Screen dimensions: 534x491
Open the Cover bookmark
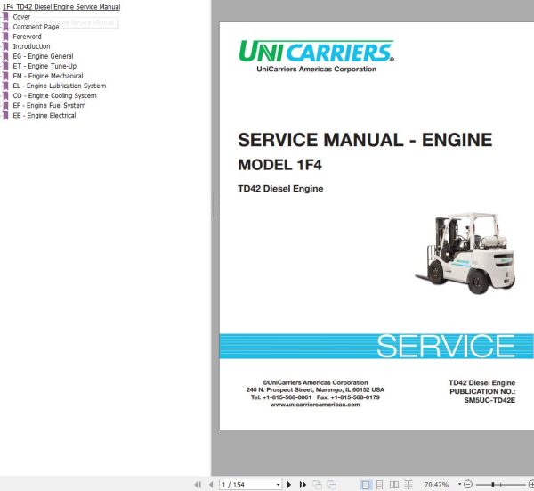pos(21,17)
